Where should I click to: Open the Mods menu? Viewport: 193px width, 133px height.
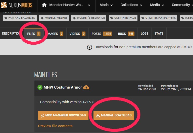pos(106,5)
